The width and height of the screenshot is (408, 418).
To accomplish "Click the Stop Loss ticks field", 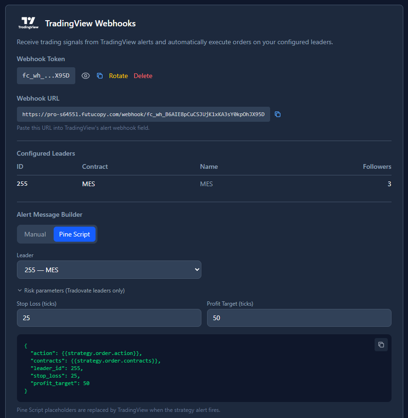I will [x=109, y=318].
